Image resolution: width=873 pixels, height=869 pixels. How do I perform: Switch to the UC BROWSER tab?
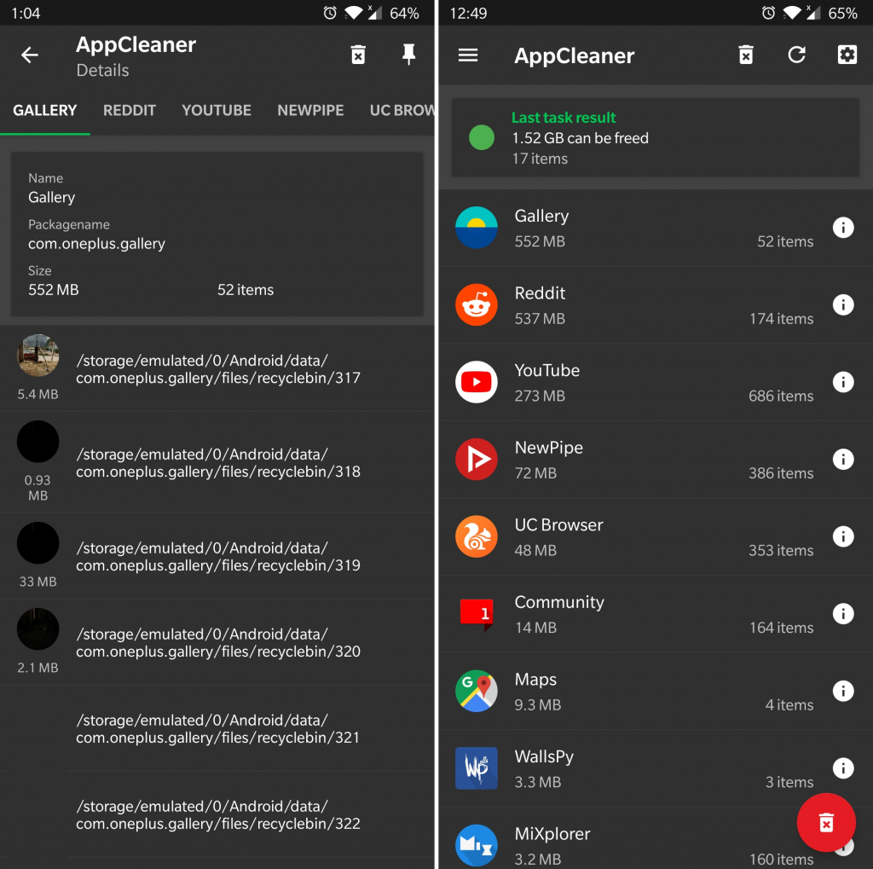[x=402, y=110]
